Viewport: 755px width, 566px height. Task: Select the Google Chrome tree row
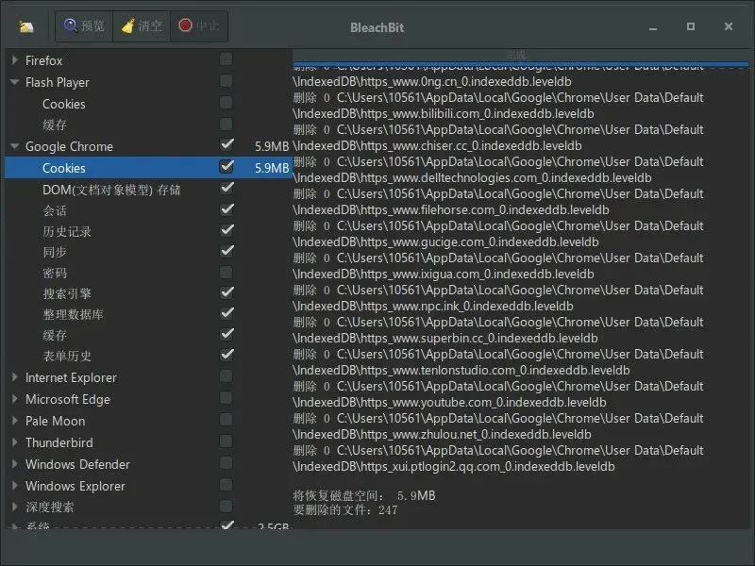(148, 146)
